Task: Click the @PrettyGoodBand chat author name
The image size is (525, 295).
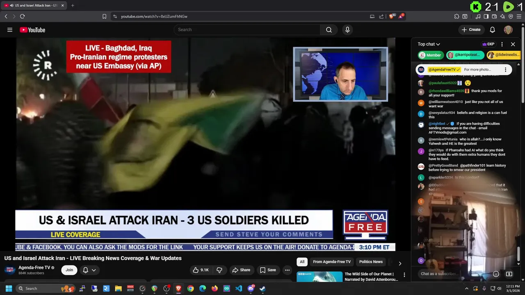Action: point(443,166)
